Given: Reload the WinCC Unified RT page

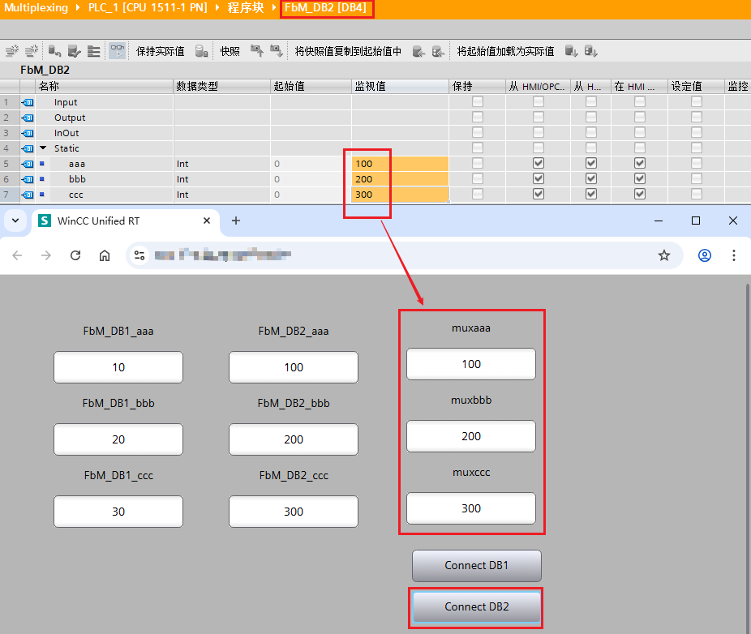Looking at the screenshot, I should (75, 255).
